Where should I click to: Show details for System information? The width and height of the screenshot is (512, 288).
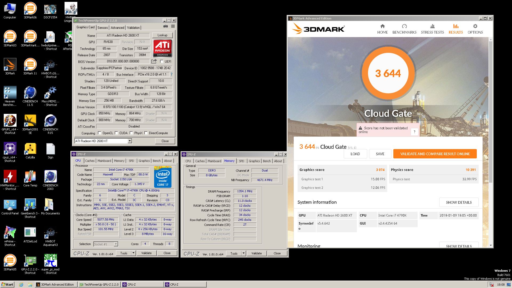tap(459, 202)
